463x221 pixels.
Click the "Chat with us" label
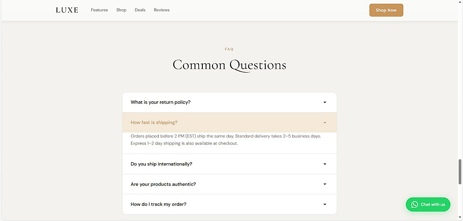click(x=433, y=204)
